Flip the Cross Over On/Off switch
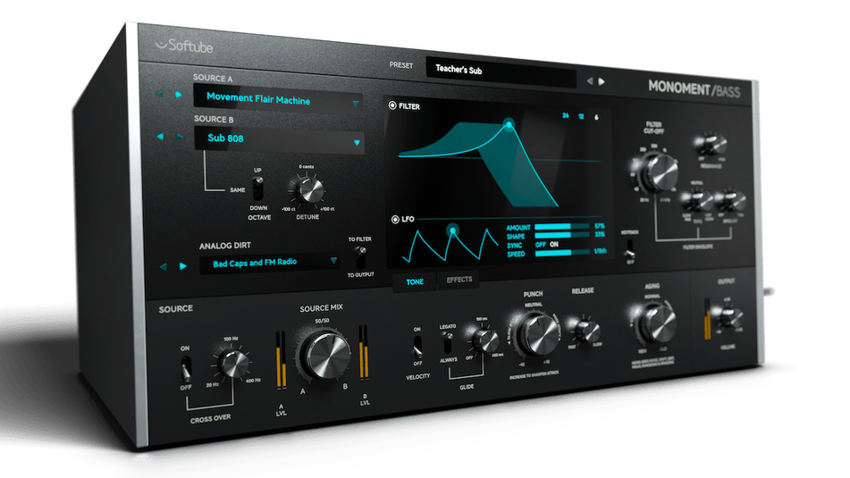Image resolution: width=850 pixels, height=478 pixels. pos(185,368)
